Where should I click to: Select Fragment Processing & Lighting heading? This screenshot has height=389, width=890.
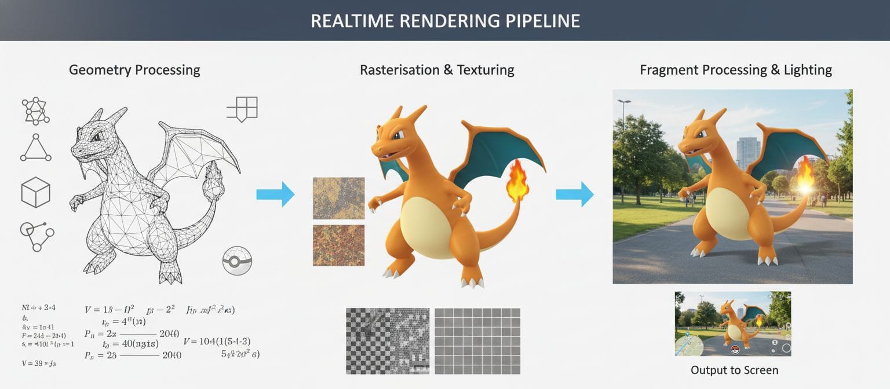(736, 70)
